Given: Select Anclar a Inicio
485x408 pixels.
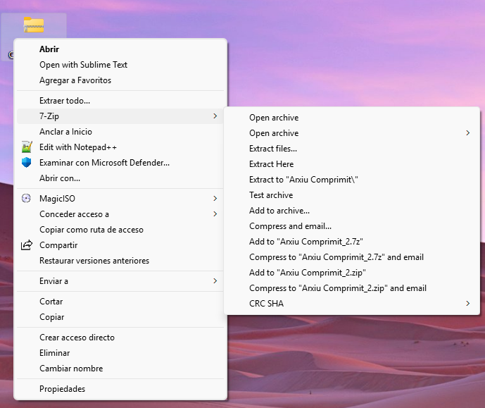Looking at the screenshot, I should point(120,132).
